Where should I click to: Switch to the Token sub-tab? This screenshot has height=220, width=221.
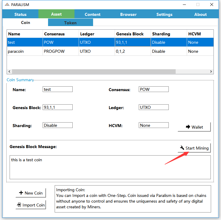tap(71, 22)
